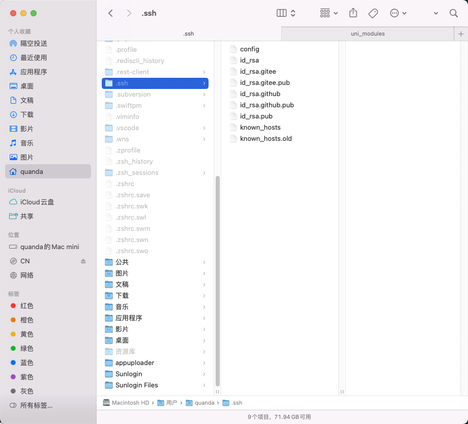
Task: Expand the .vscode folder chevron
Action: 204,128
